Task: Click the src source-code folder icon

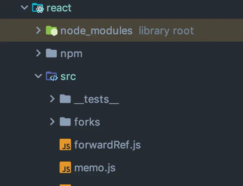Action: pyautogui.click(x=52, y=76)
